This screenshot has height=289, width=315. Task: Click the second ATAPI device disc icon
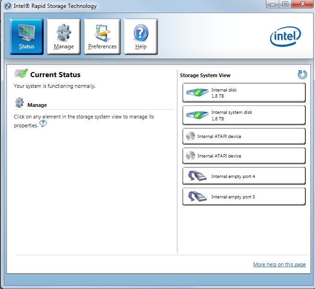[x=191, y=156]
